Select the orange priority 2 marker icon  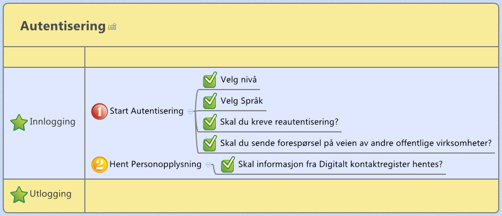pos(100,164)
